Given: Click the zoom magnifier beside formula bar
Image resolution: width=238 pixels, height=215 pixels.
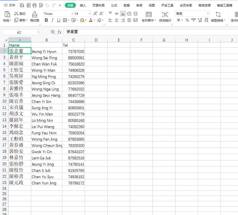Looking at the screenshot, I should [53, 32].
